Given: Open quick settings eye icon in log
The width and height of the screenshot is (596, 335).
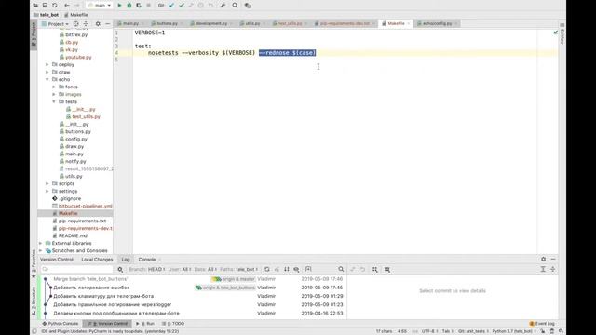Looking at the screenshot, I should (x=296, y=269).
